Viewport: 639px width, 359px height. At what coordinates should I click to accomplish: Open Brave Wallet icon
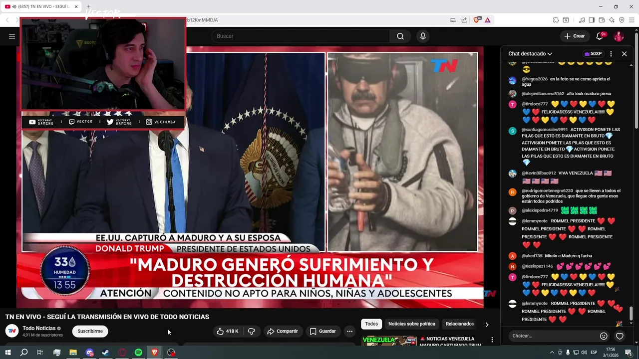point(602,20)
